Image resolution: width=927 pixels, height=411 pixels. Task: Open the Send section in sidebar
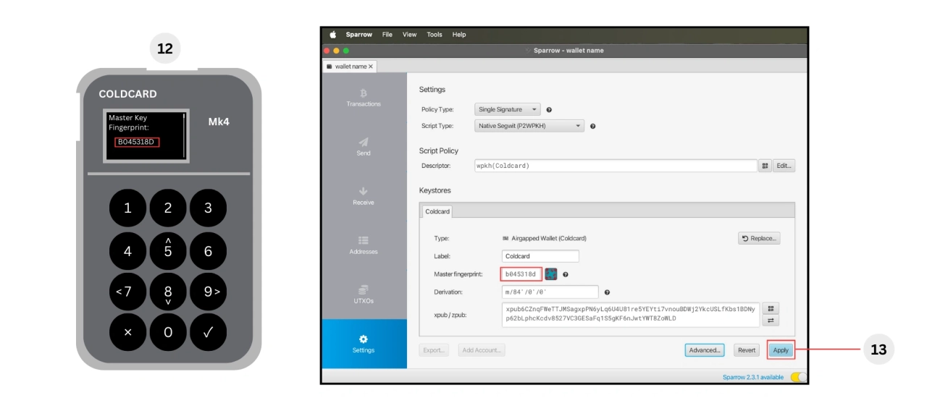(x=364, y=146)
